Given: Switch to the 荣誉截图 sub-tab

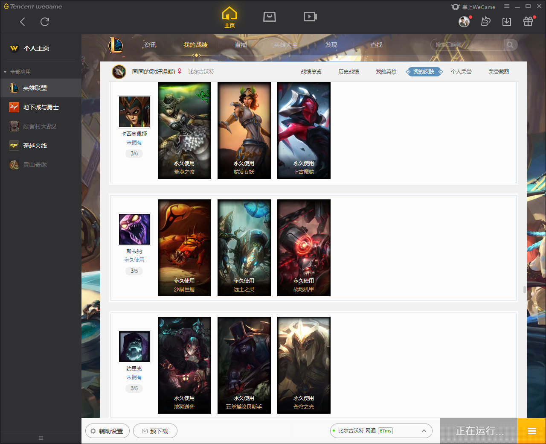Looking at the screenshot, I should click(499, 72).
